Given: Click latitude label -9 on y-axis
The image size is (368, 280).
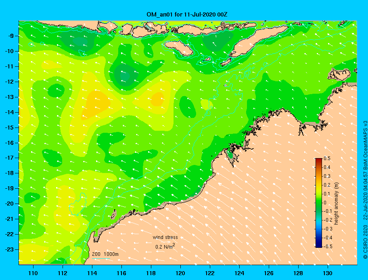Looking at the screenshot, I should (x=11, y=36).
